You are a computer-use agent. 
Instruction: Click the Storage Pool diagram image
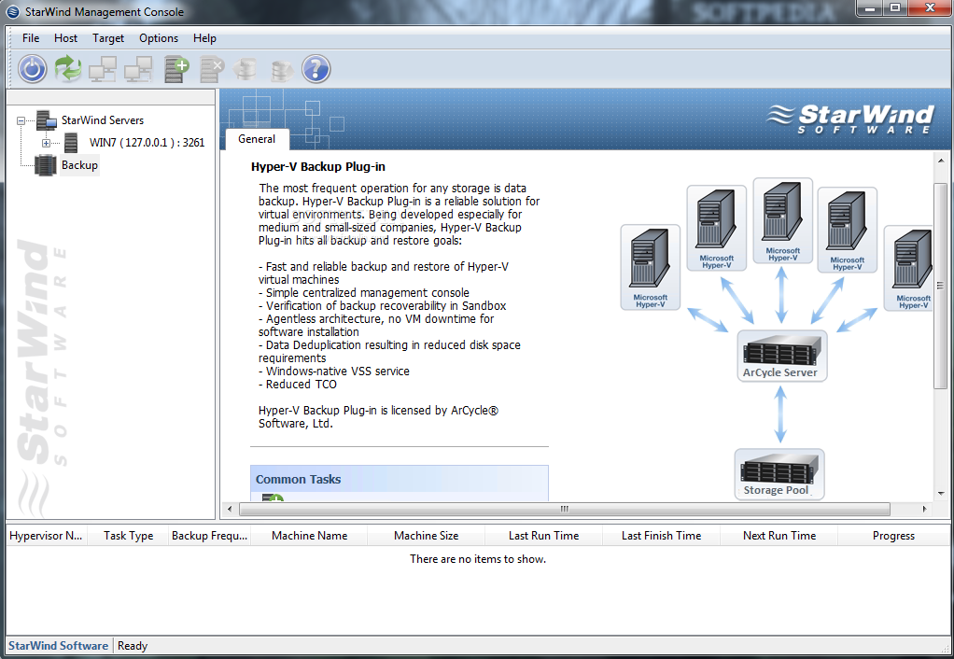tap(779, 474)
